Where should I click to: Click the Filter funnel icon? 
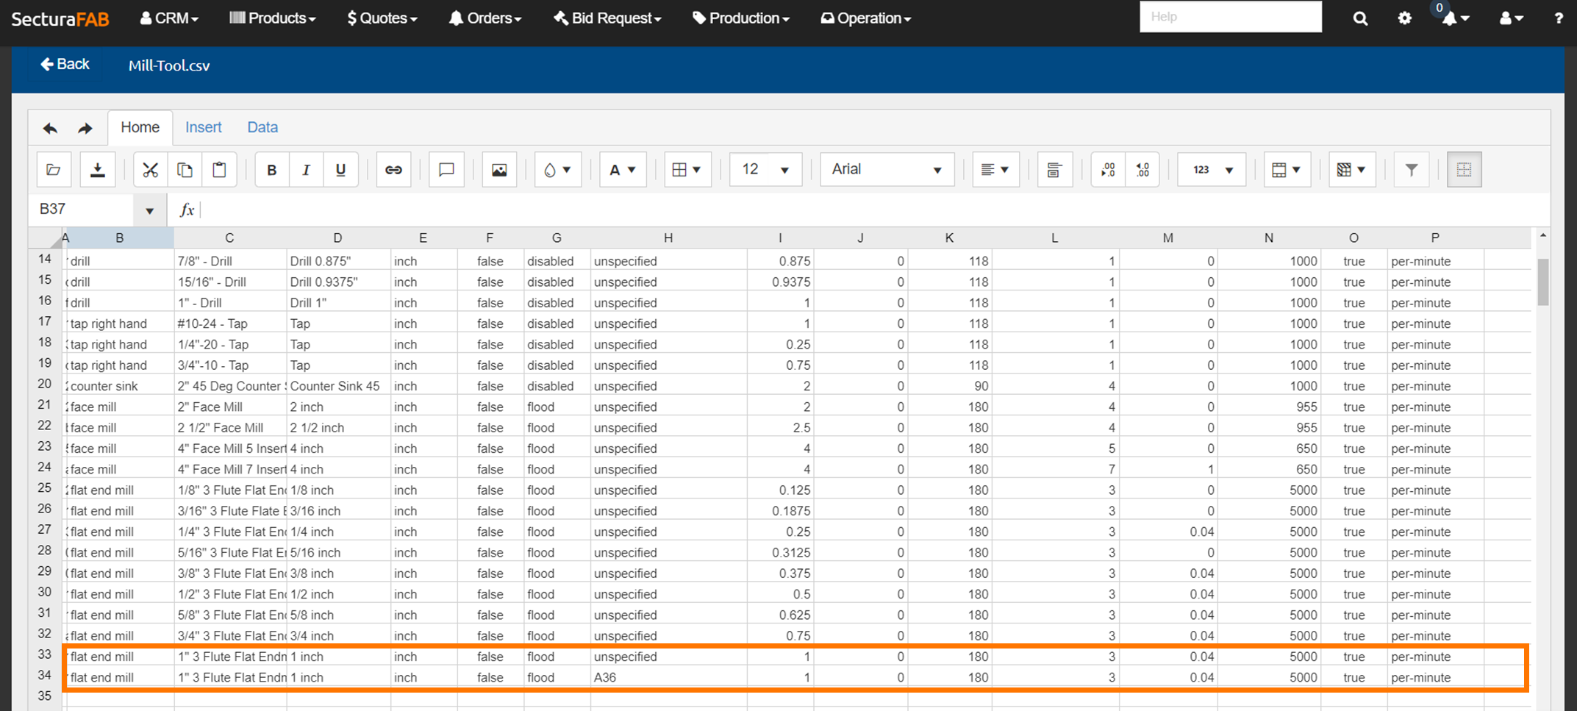(1411, 170)
